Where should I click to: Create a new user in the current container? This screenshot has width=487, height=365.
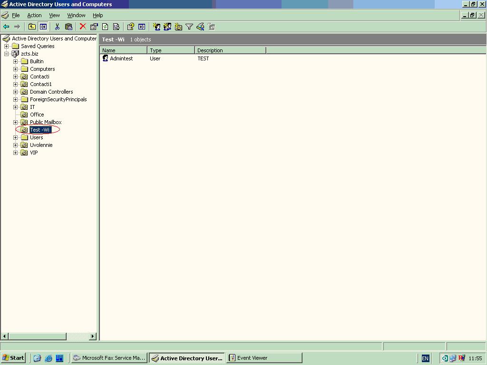click(156, 27)
